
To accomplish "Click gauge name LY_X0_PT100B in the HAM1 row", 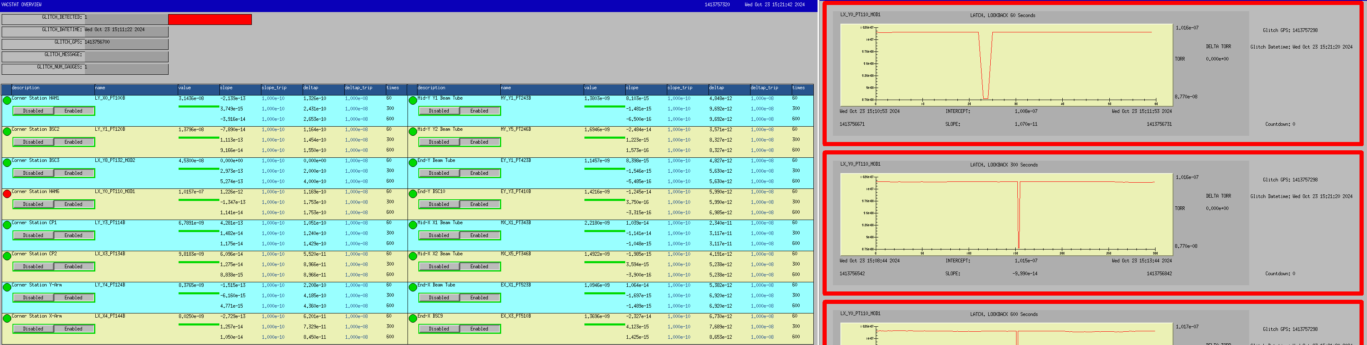I will 110,98.
